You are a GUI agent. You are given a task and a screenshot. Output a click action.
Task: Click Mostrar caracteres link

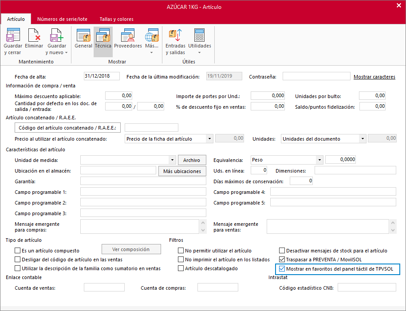pyautogui.click(x=374, y=77)
